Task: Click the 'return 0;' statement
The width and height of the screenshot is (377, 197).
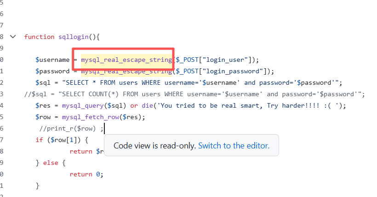Action: [x=86, y=175]
